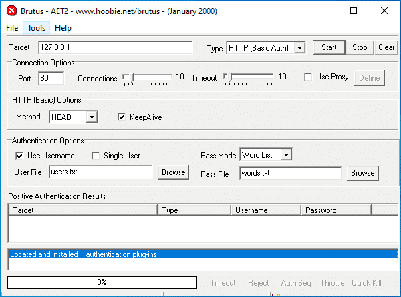Open the Method dropdown showing HEAD
Viewport: 401px width, 297px height.
[74, 117]
